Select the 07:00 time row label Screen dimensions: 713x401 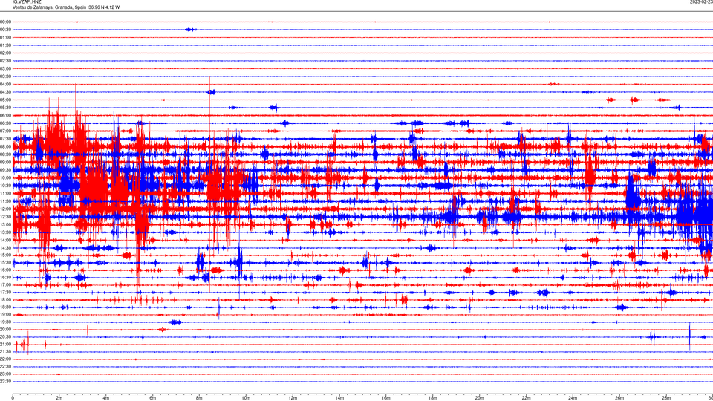pyautogui.click(x=5, y=131)
